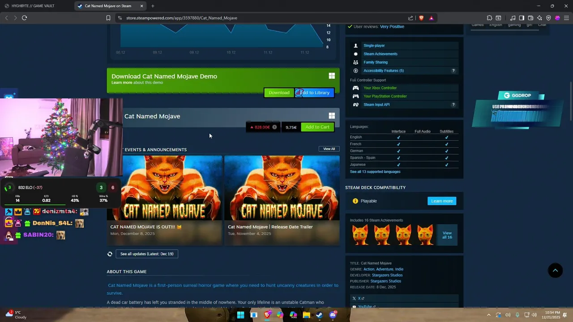Bookmark this page using the bookmark icon
This screenshot has width=573, height=322.
tap(108, 18)
